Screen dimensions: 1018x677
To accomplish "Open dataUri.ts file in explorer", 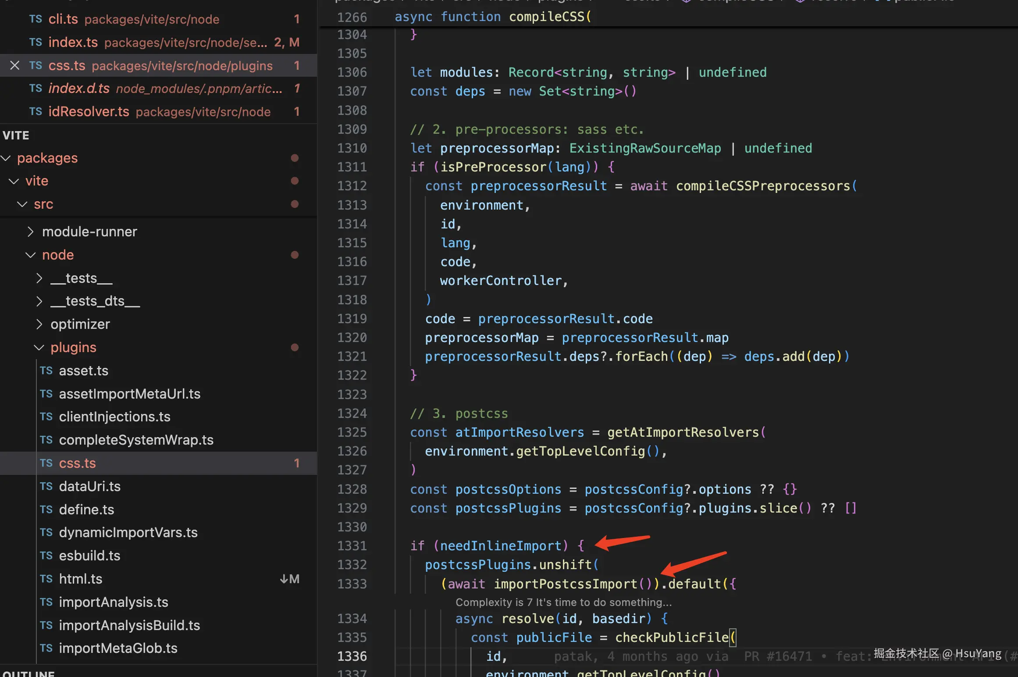I will [x=89, y=487].
